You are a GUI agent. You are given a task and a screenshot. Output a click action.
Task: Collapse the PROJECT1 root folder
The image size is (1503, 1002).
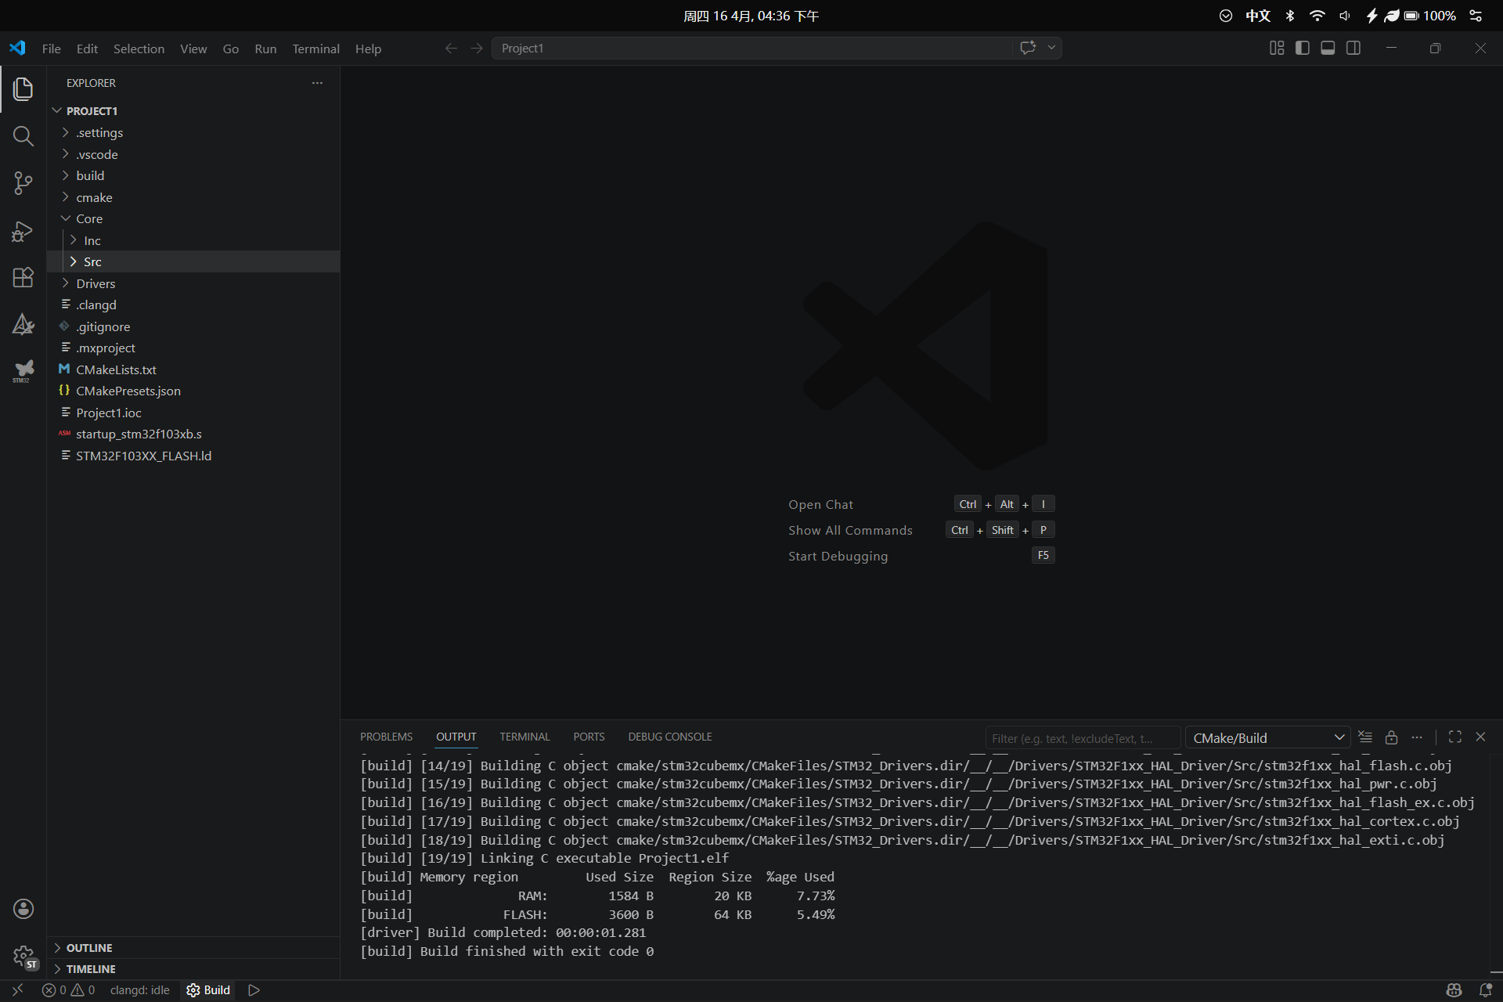pos(193,111)
